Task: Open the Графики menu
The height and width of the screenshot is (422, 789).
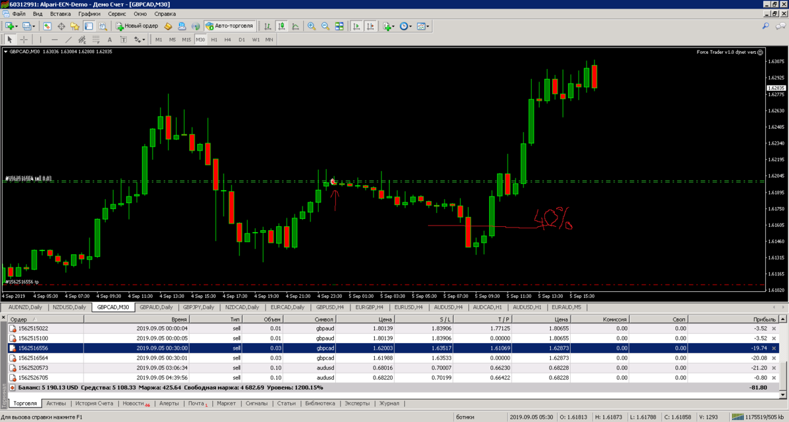Action: click(x=89, y=14)
